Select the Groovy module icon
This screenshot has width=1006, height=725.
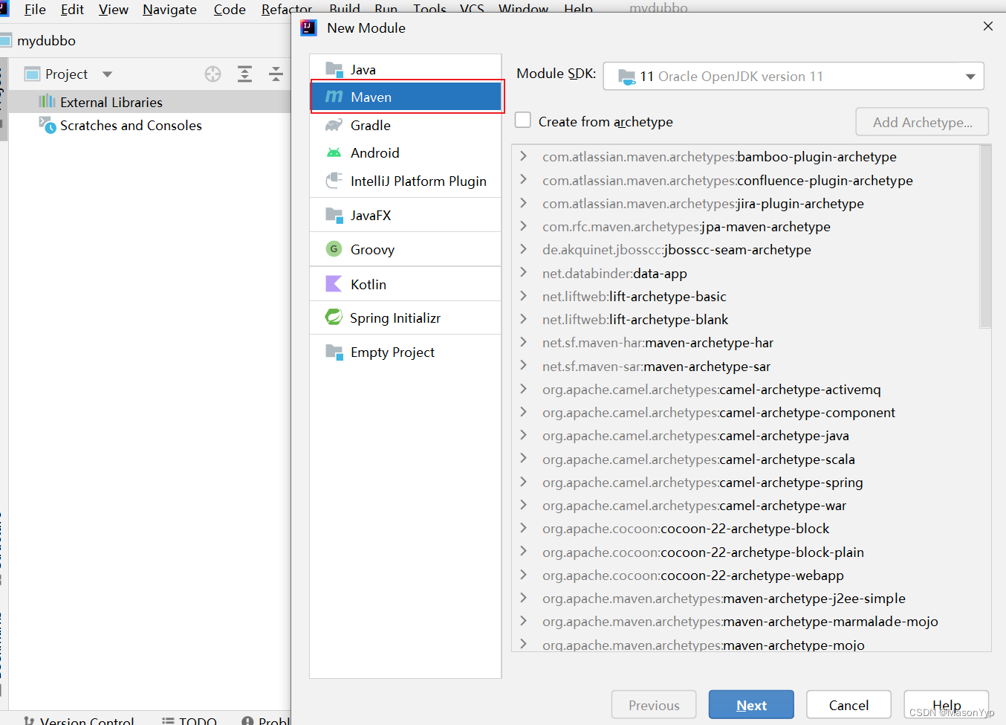[x=334, y=249]
